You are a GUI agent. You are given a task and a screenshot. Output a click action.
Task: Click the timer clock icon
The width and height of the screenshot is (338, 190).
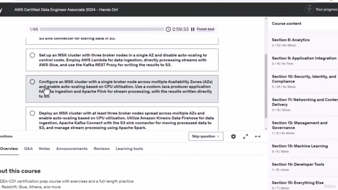pos(168,30)
